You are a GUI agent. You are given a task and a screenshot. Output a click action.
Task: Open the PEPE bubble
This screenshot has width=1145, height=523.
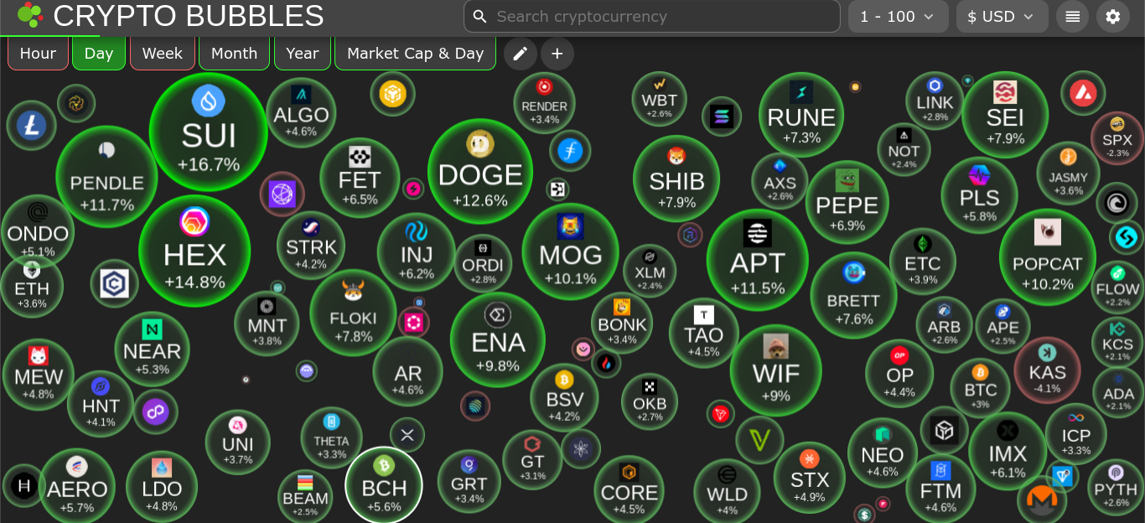(x=847, y=202)
